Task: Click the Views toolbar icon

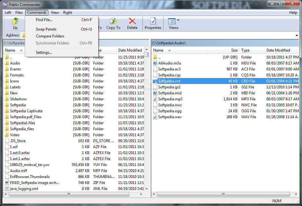Action: (x=172, y=21)
